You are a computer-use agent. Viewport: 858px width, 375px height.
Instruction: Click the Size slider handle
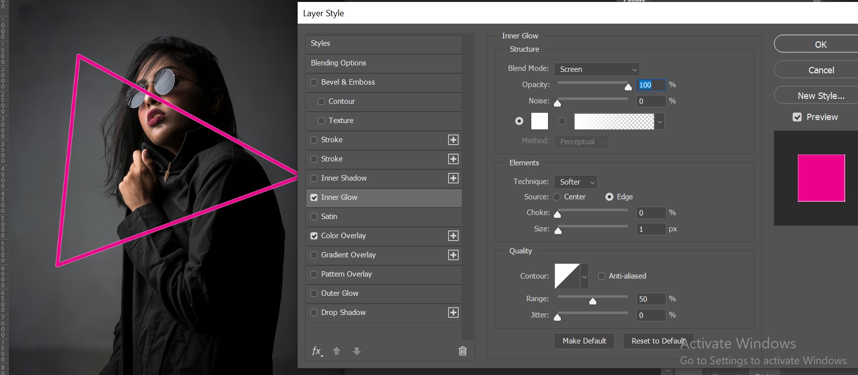[x=558, y=231]
